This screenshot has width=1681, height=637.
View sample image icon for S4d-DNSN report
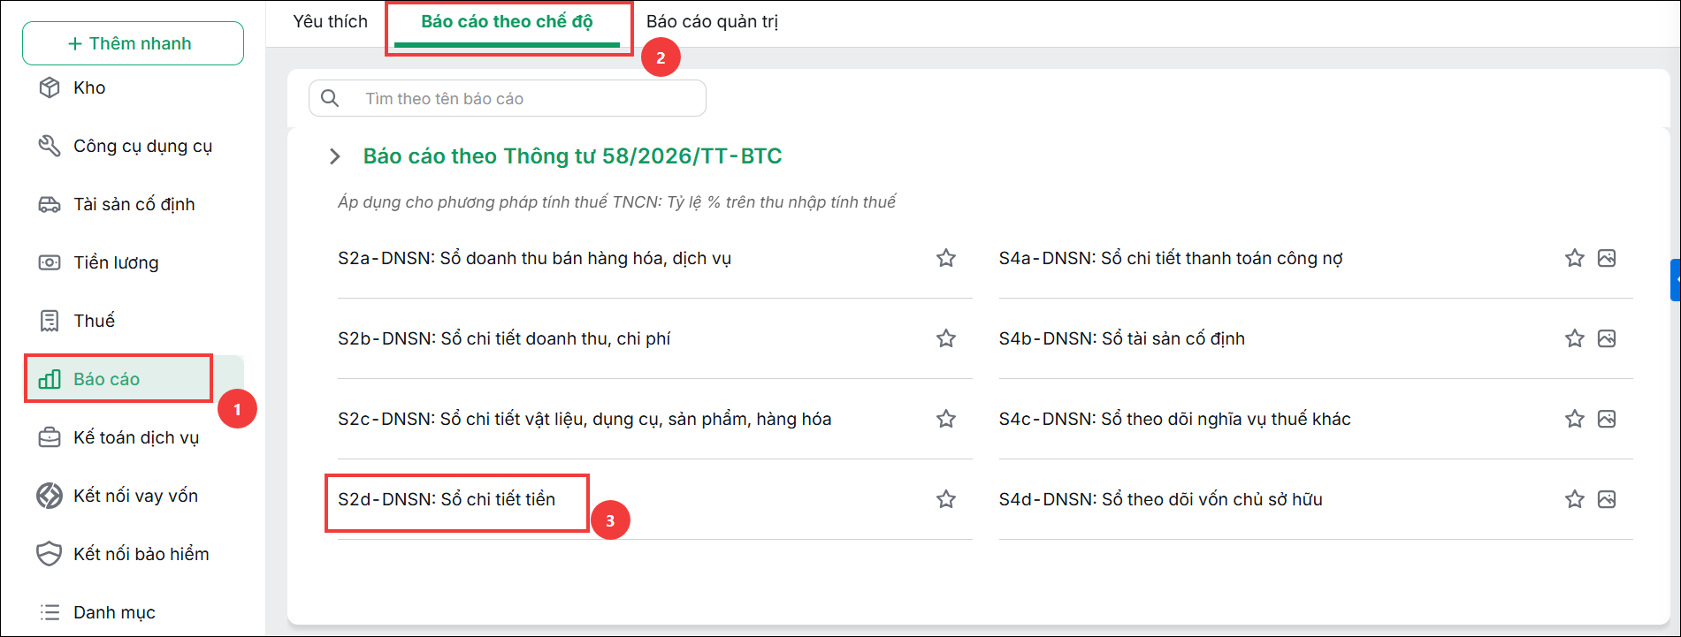tap(1607, 499)
